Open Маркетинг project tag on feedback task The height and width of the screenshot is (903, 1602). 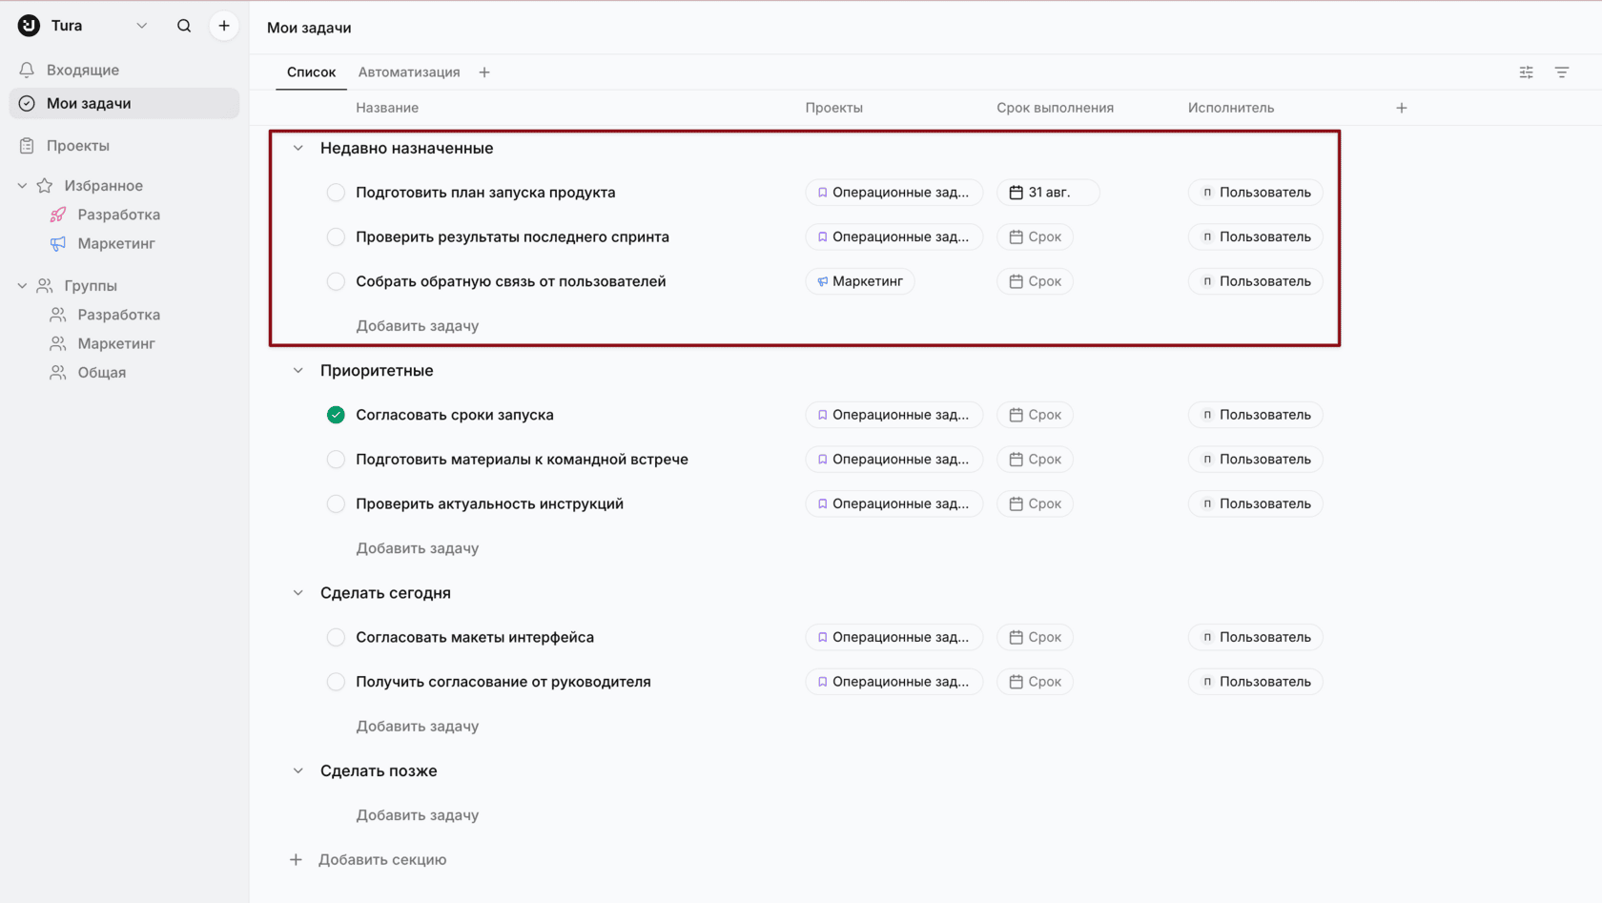tap(860, 281)
